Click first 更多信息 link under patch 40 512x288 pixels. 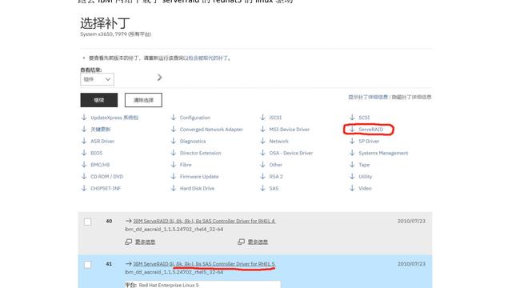click(145, 242)
